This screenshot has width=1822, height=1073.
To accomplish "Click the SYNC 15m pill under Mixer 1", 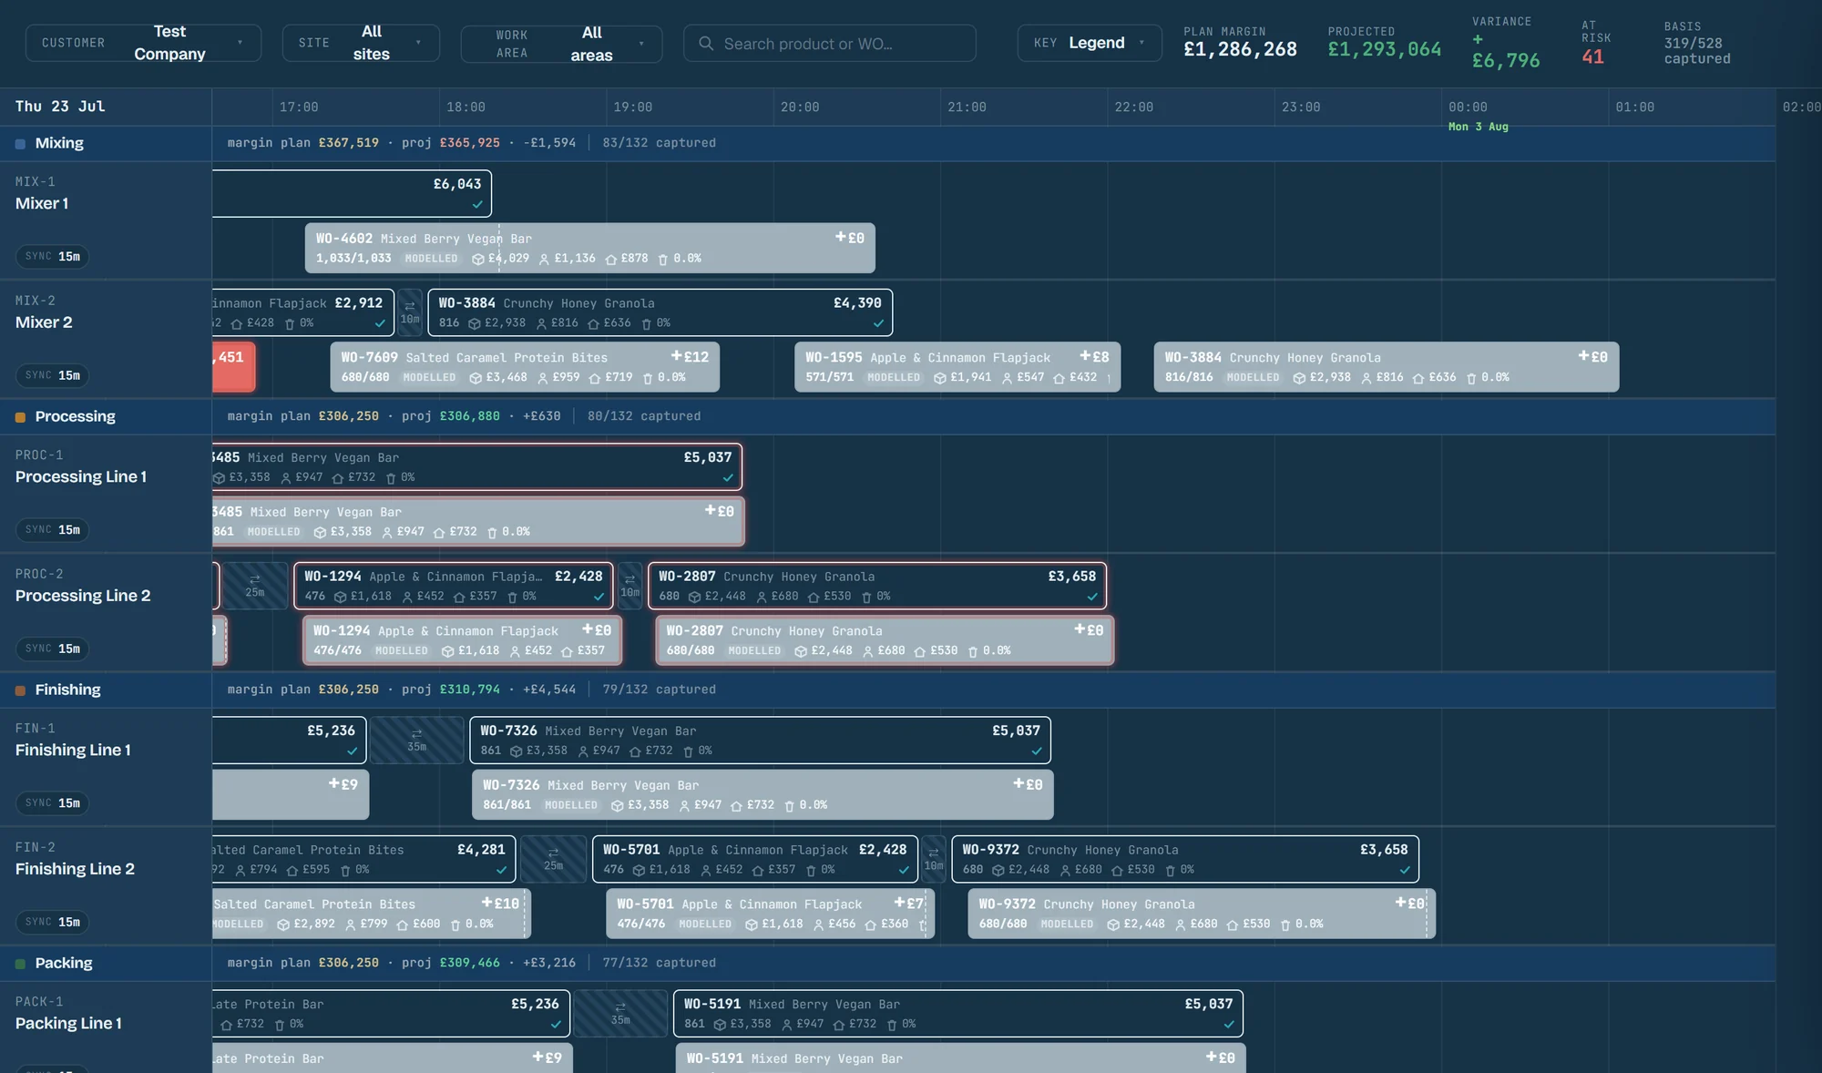I will (x=52, y=257).
